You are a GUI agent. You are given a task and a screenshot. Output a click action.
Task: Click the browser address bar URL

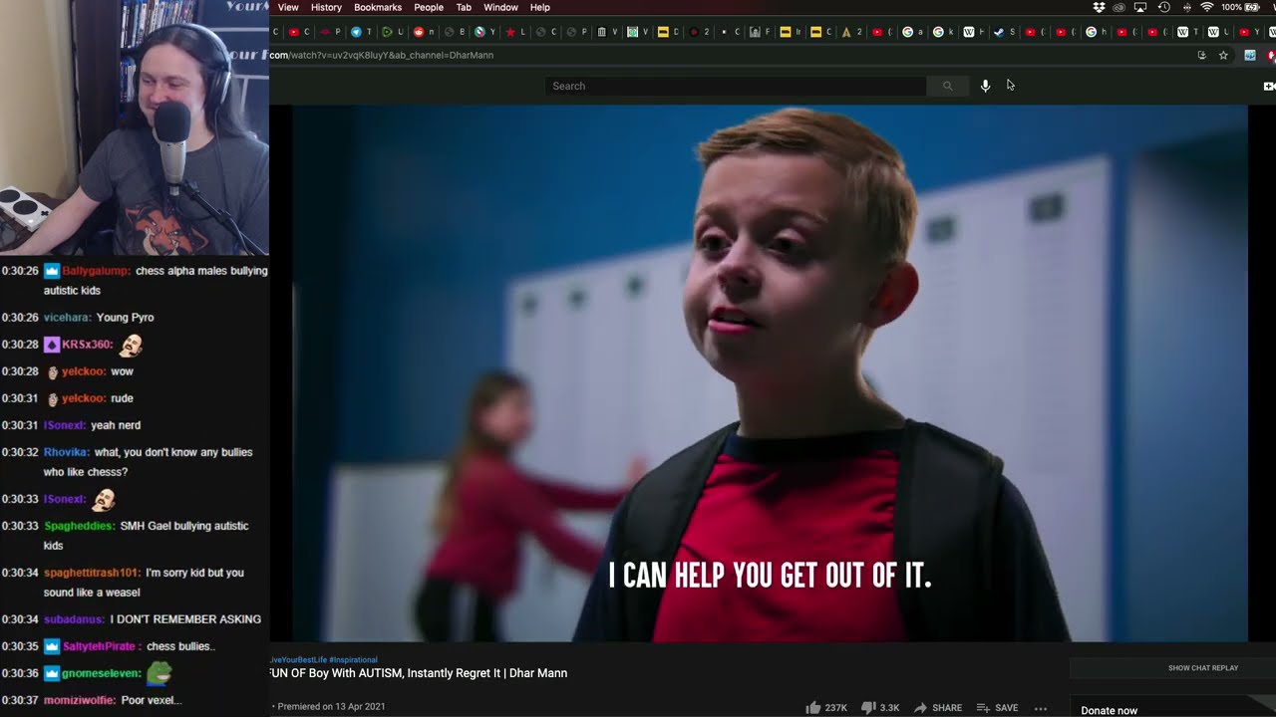pos(382,56)
